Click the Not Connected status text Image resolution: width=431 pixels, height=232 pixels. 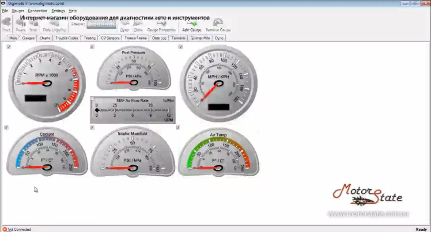point(19,229)
